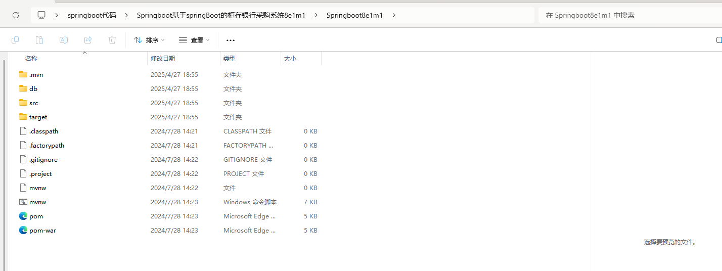Click the pom-war Edge icon
Viewport: 722px width, 271px height.
pyautogui.click(x=23, y=230)
